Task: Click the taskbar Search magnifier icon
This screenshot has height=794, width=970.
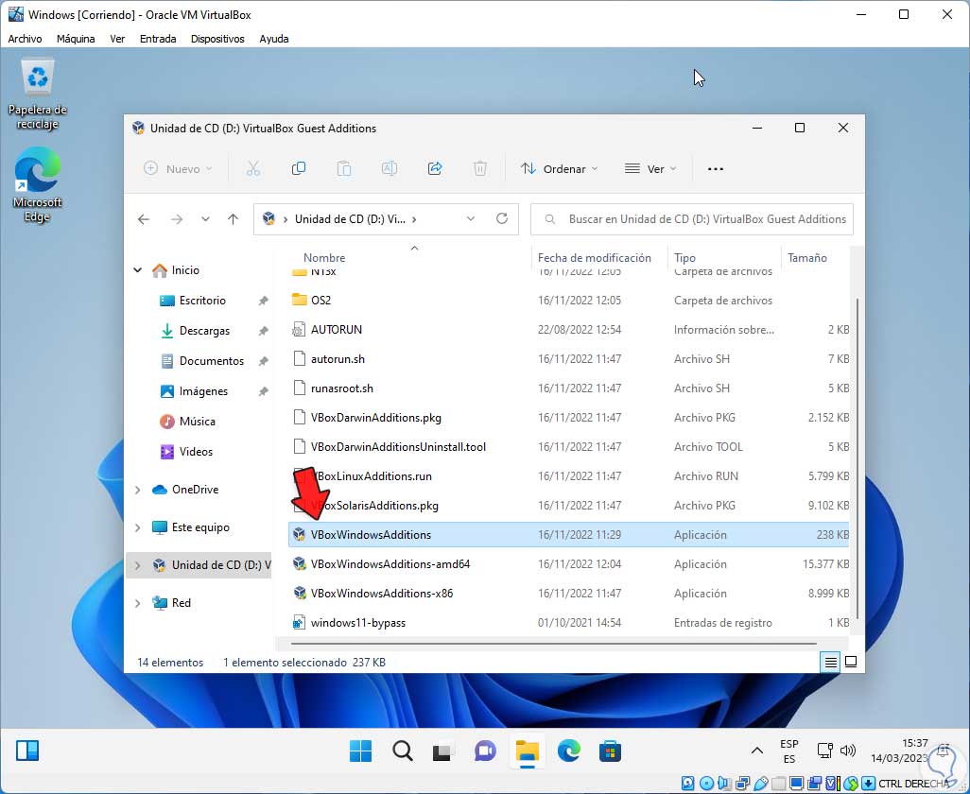Action: (402, 751)
